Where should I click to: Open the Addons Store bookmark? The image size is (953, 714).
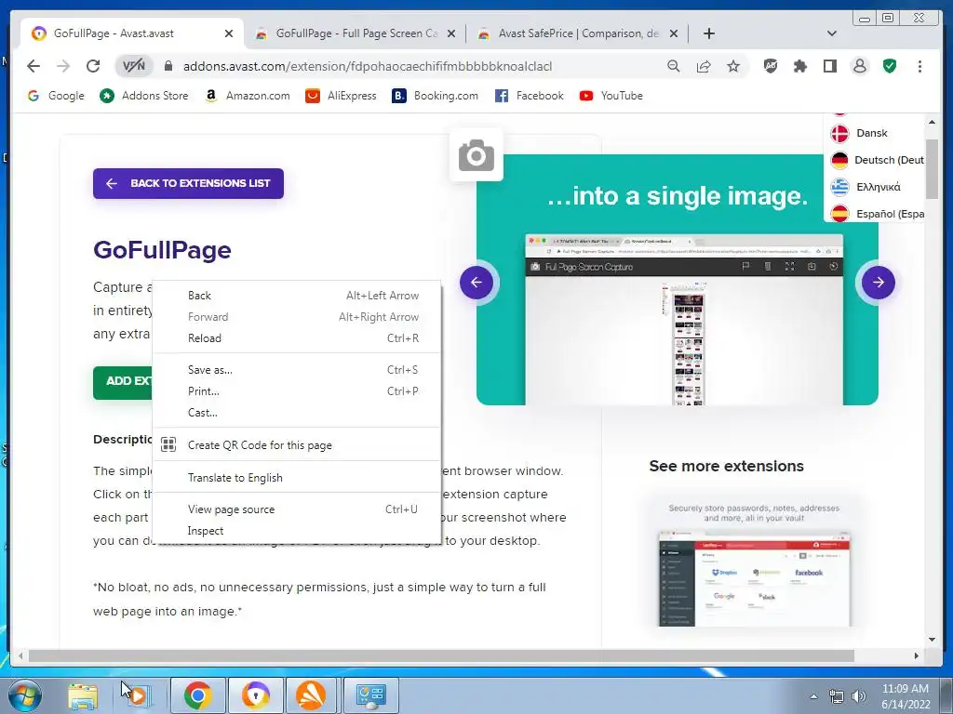(144, 96)
